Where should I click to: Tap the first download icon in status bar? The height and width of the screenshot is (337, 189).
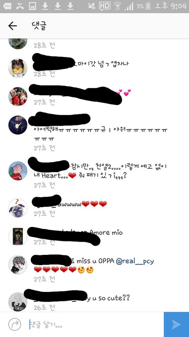coord(45,6)
